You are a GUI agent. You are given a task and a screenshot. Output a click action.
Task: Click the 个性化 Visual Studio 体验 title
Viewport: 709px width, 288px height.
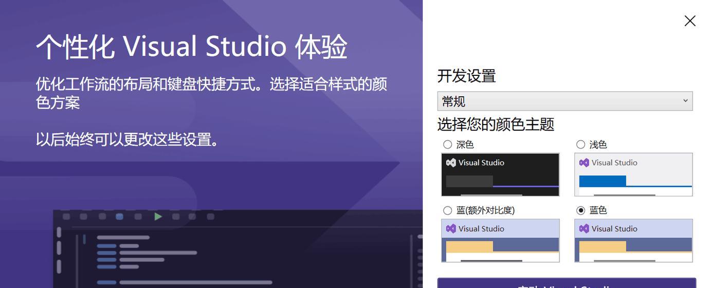[x=192, y=47]
